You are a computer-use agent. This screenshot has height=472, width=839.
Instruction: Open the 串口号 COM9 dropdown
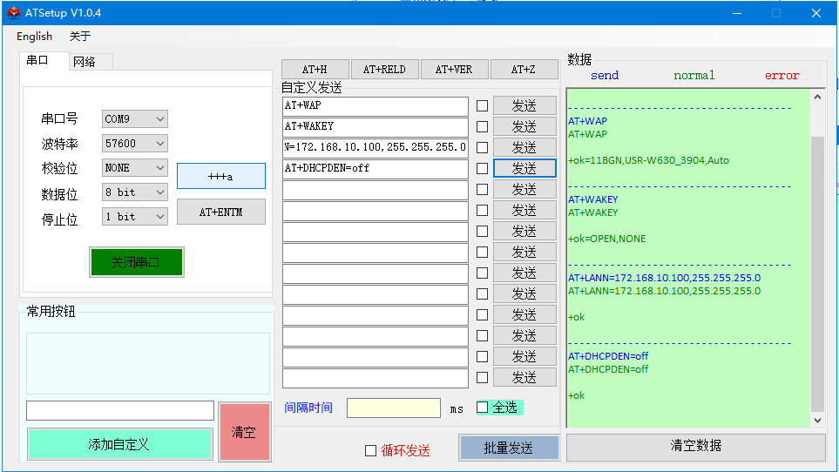click(x=135, y=119)
